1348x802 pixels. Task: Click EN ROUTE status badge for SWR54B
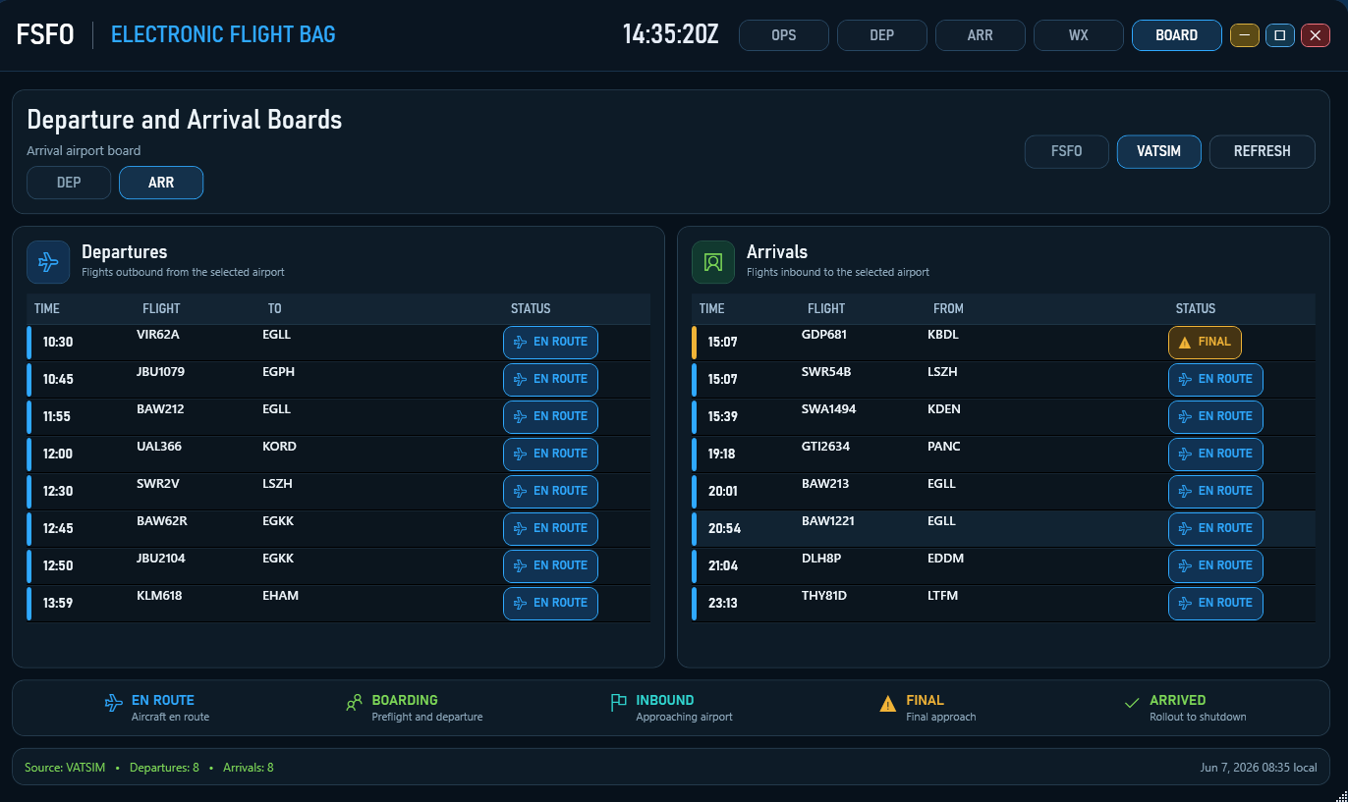coord(1215,380)
